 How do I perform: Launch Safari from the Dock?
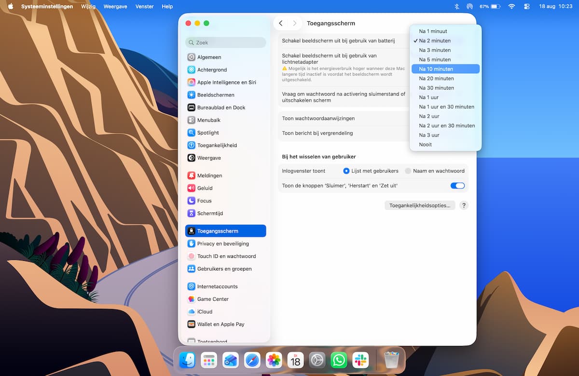tap(252, 360)
